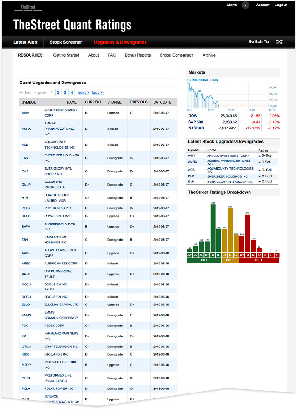Open CIM COMMERICAL TRUST name
296x409 pixels.
tap(57, 274)
